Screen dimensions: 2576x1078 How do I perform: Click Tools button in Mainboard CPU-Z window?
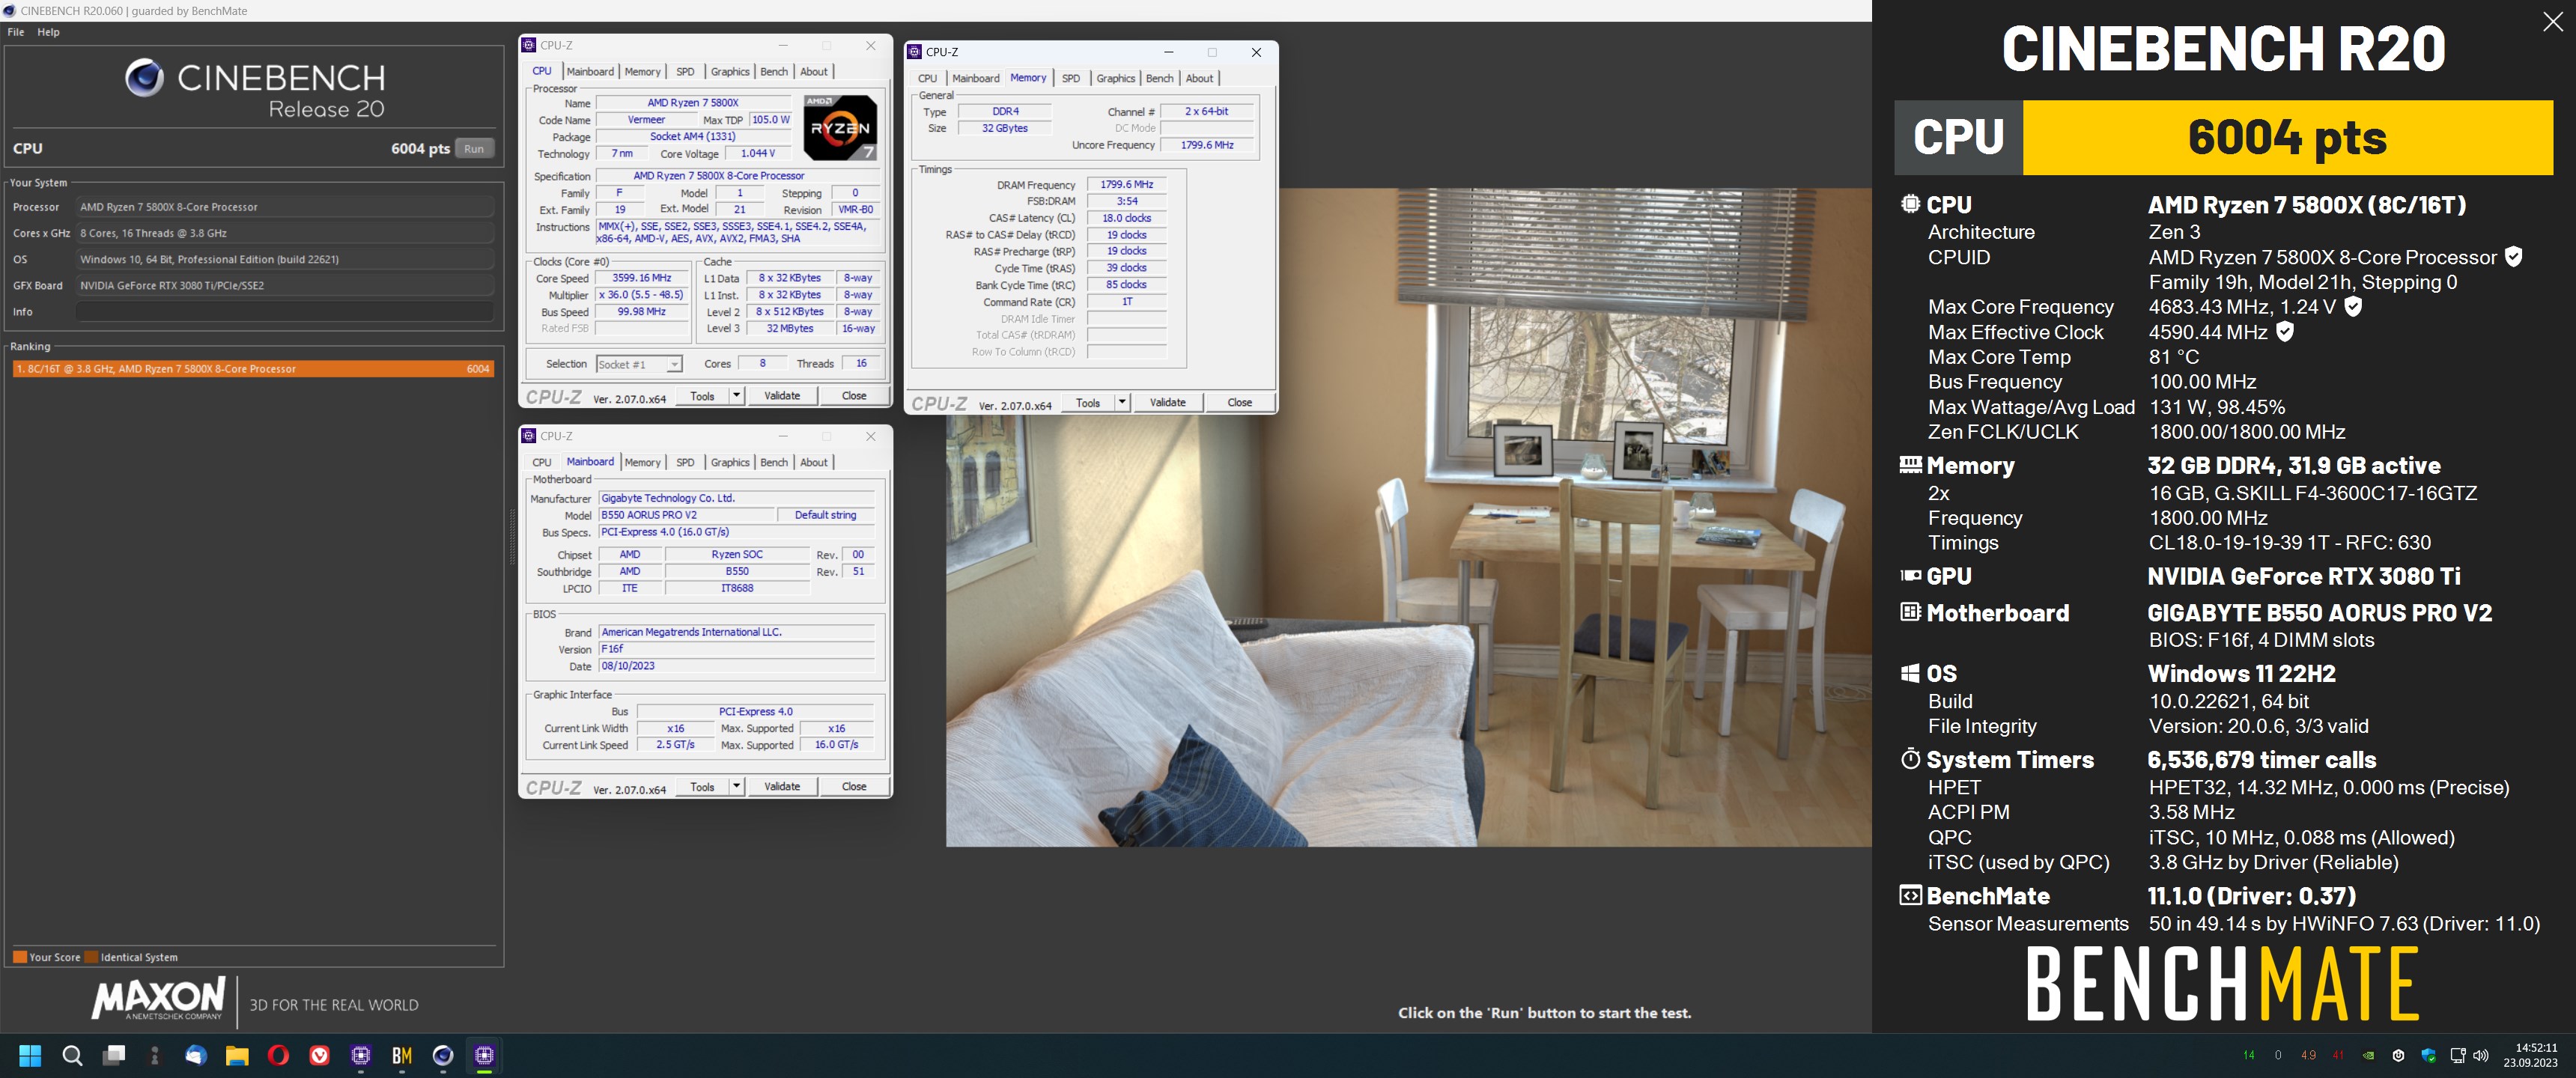click(703, 786)
